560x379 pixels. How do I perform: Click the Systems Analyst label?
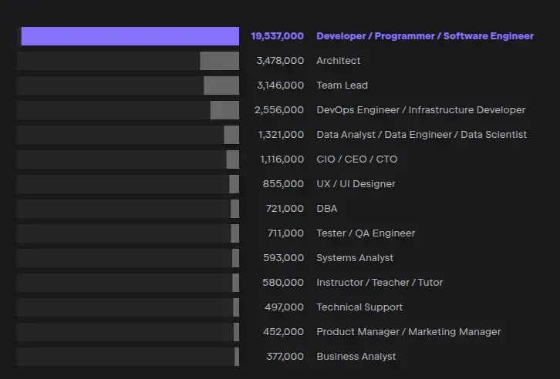point(355,258)
